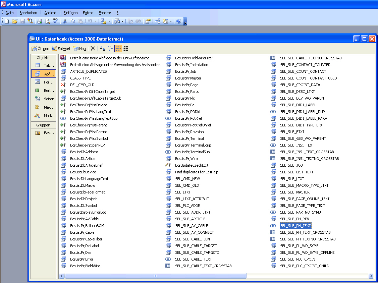Open print preview from the toolbar
This screenshot has width=378, height=283.
[48, 21]
